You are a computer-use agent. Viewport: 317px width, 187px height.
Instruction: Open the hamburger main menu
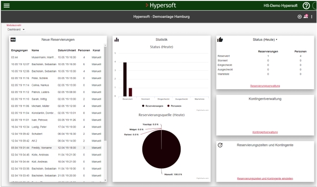7,6
